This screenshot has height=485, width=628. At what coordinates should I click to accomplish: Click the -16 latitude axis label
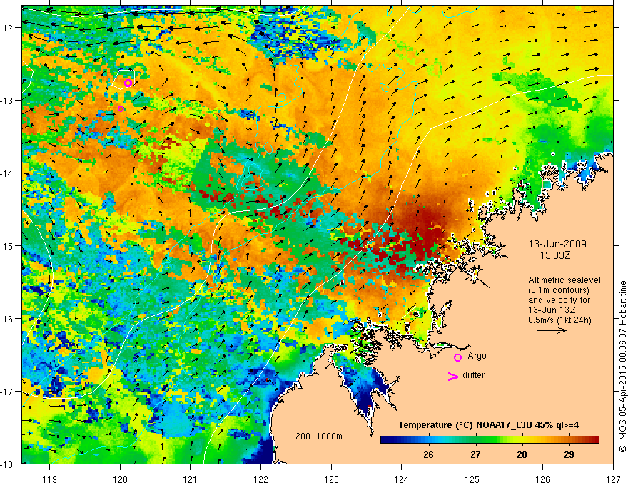8,319
